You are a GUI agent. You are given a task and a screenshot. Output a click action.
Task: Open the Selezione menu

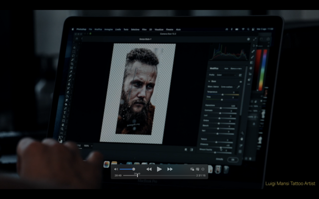pos(135,29)
